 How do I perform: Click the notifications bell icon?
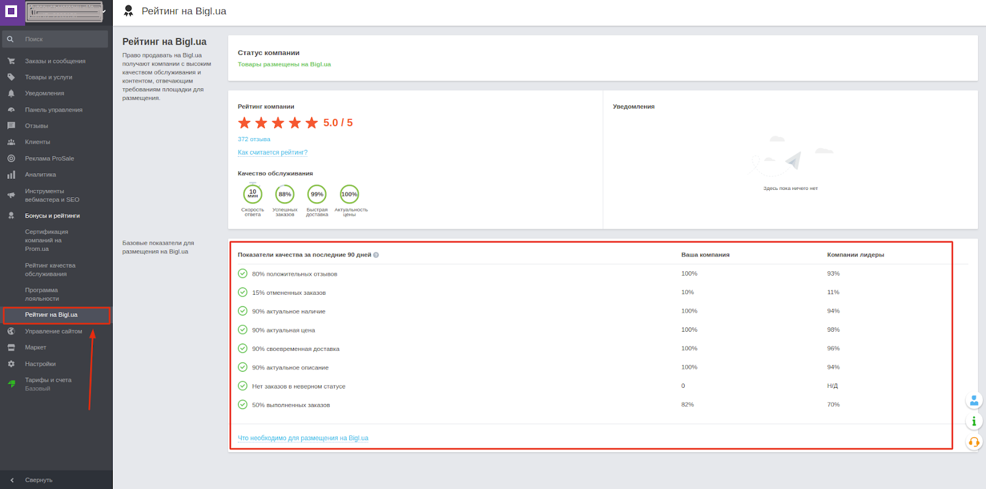[x=11, y=93]
